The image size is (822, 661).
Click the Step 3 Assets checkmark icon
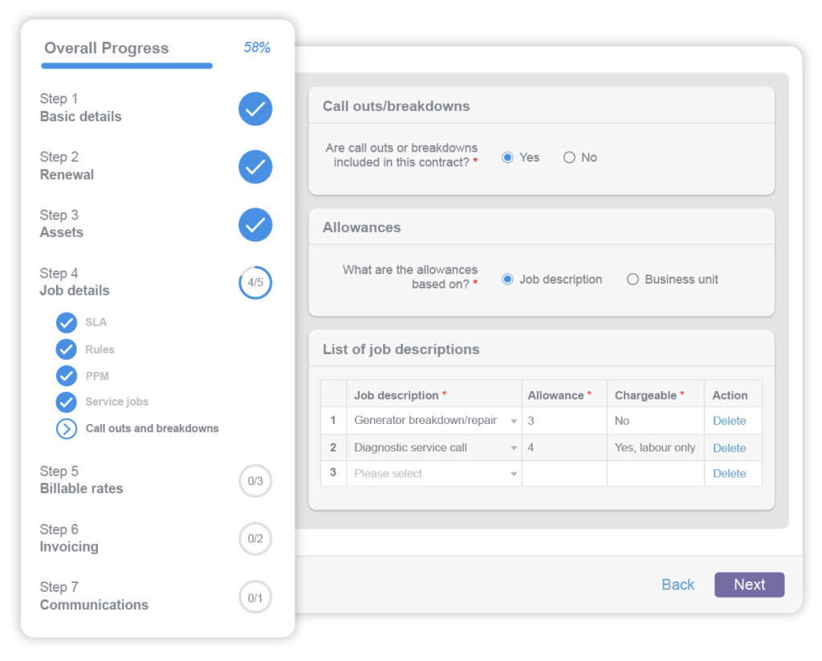click(255, 225)
